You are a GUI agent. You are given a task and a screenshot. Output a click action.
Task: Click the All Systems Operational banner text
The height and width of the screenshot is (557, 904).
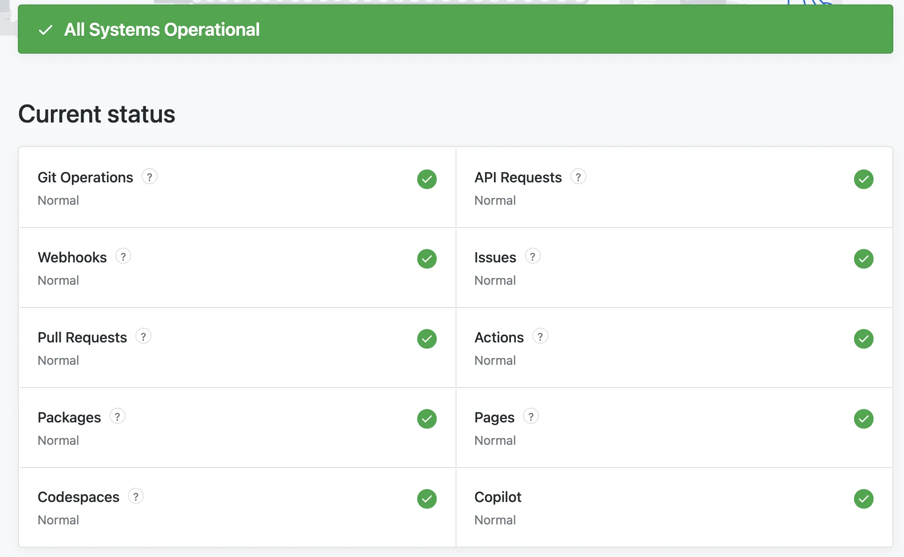(x=162, y=30)
